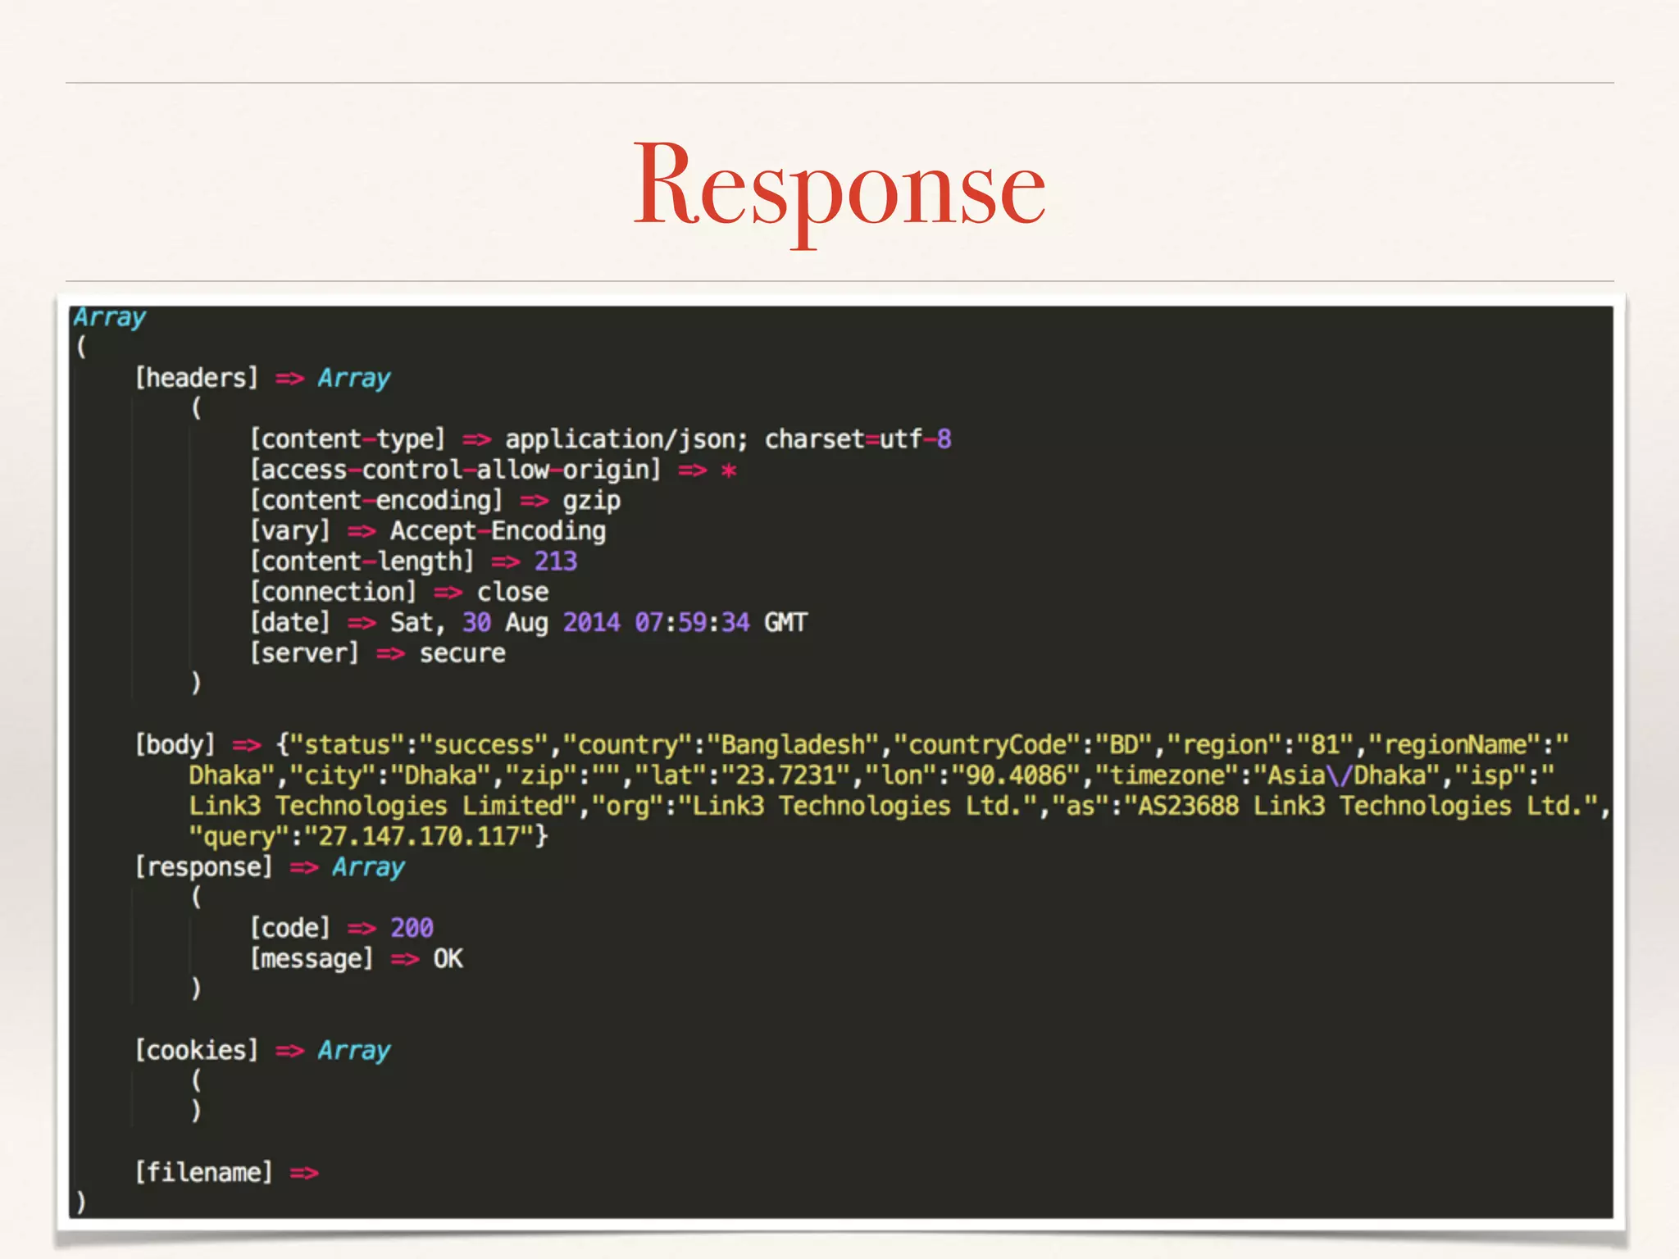Click the [connection] close value

(512, 592)
